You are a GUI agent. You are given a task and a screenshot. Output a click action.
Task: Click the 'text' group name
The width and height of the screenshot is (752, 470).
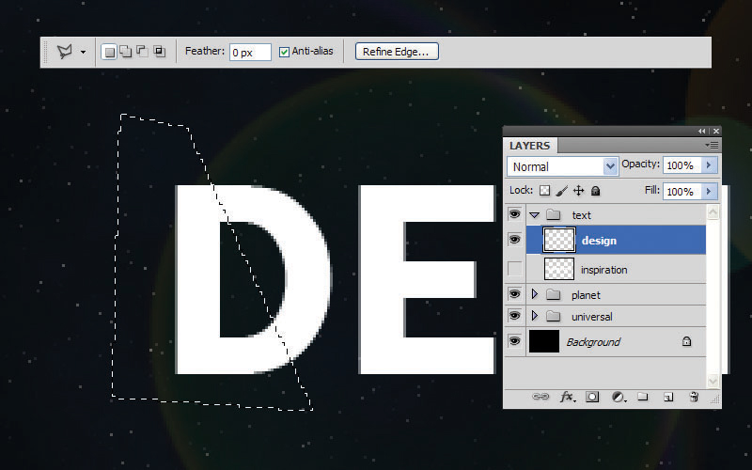[581, 216]
